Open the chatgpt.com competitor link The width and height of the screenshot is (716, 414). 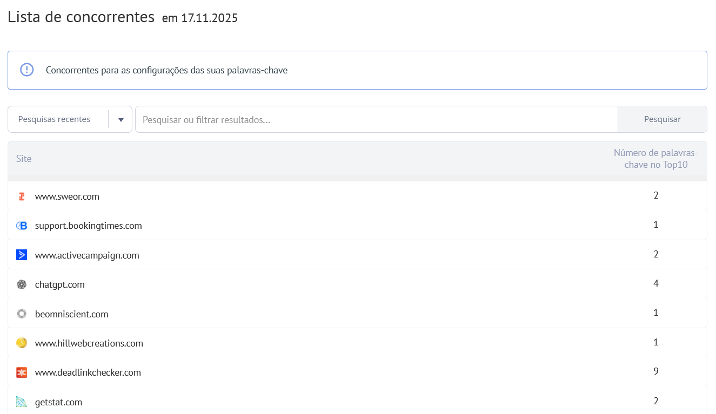click(x=59, y=284)
